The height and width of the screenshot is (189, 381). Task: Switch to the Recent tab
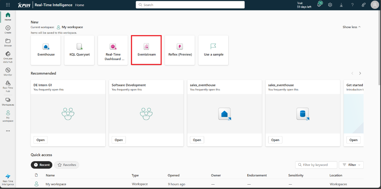(42, 165)
